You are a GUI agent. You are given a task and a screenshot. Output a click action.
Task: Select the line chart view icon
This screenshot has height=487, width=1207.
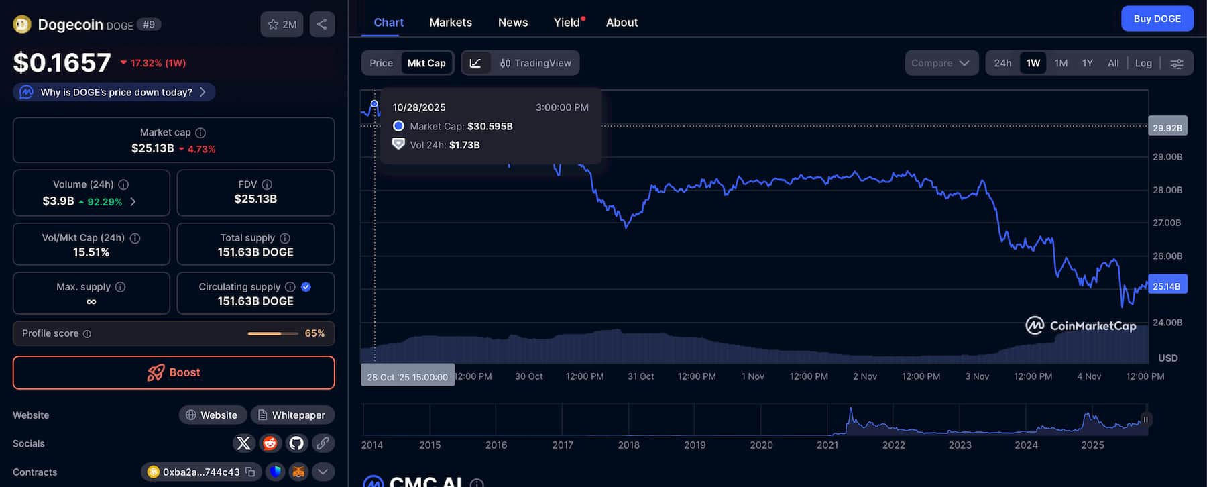[x=475, y=63]
